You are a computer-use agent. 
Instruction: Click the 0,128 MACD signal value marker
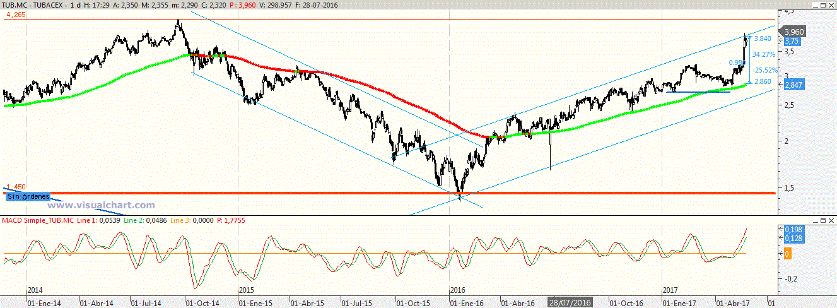(793, 239)
